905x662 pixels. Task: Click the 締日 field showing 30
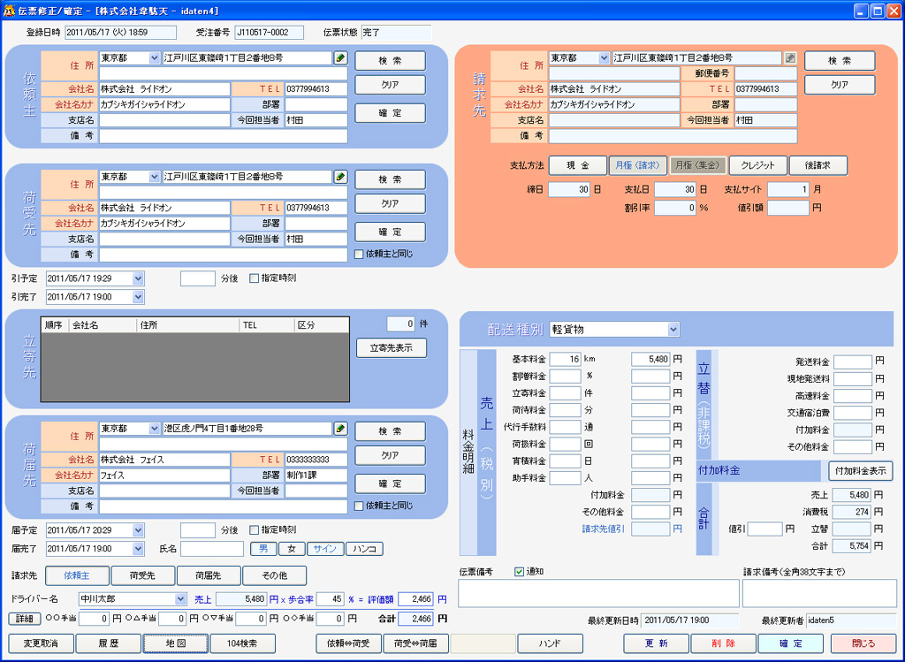click(569, 190)
